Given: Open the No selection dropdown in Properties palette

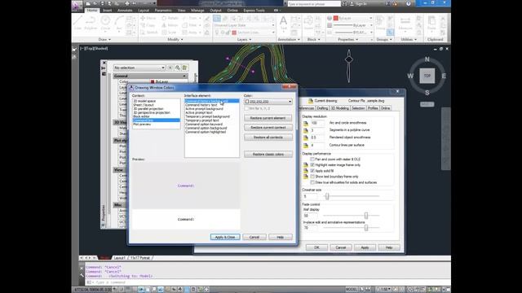Looking at the screenshot, I should coord(139,68).
